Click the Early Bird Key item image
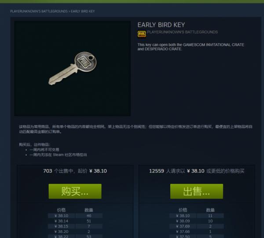 click(x=73, y=68)
